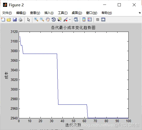This screenshot has width=142, height=130.
Task: Click the y-axis tick label 3120
Action: click(x=14, y=32)
